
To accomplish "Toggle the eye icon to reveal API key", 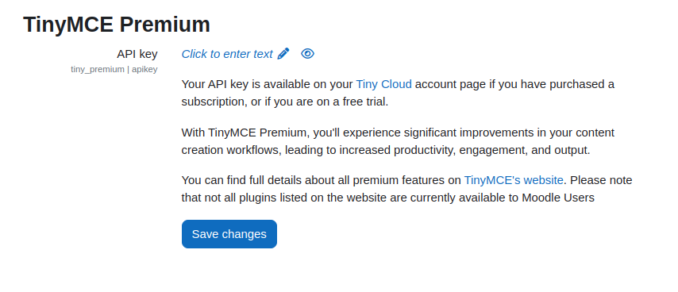I will point(307,54).
